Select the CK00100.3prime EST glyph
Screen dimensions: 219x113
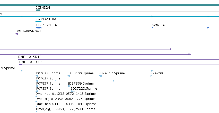(69, 76)
